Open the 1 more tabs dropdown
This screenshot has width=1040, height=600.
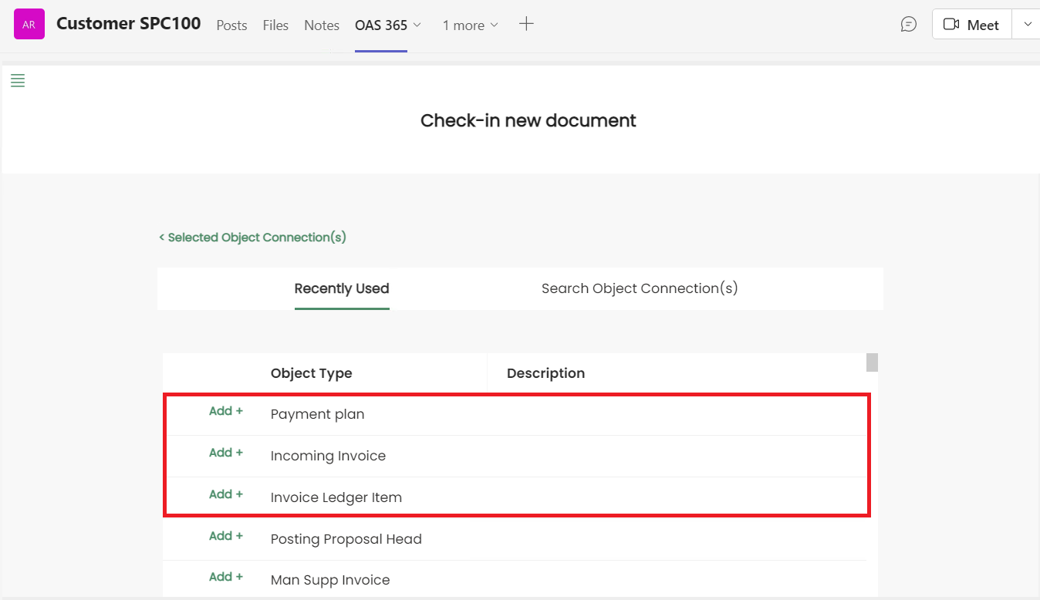tap(471, 25)
